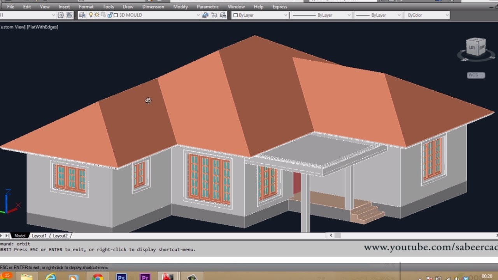Toggle the 3D MOULD layer lightbulb on/off
Screen dimensions: 498x280
coord(91,15)
